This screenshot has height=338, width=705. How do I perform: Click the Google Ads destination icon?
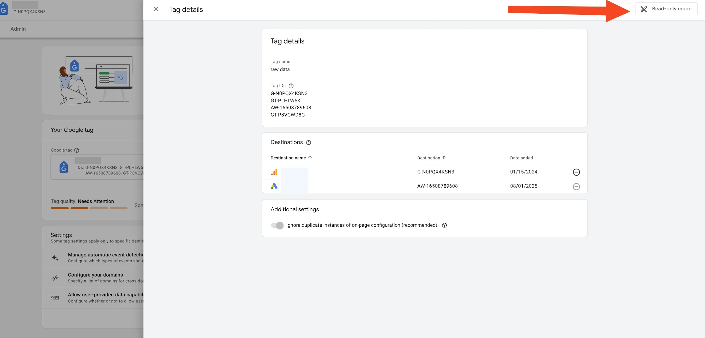pyautogui.click(x=274, y=186)
